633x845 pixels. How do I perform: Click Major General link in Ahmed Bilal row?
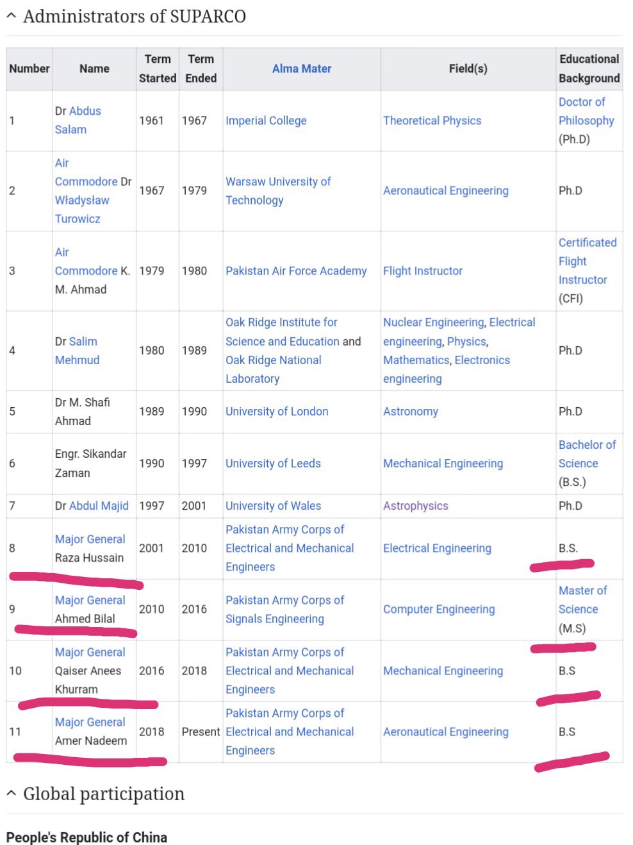pyautogui.click(x=90, y=599)
